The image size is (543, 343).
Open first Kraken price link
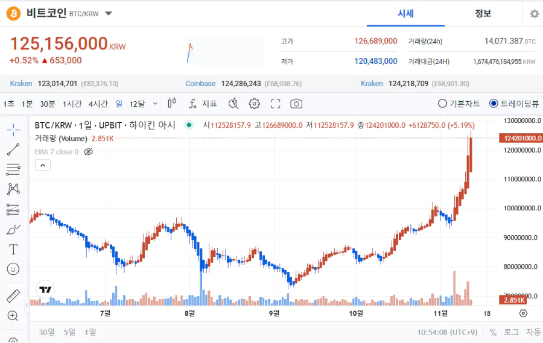click(x=21, y=84)
